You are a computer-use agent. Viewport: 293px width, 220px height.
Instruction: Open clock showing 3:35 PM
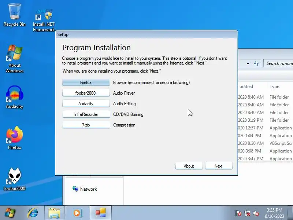(x=274, y=213)
